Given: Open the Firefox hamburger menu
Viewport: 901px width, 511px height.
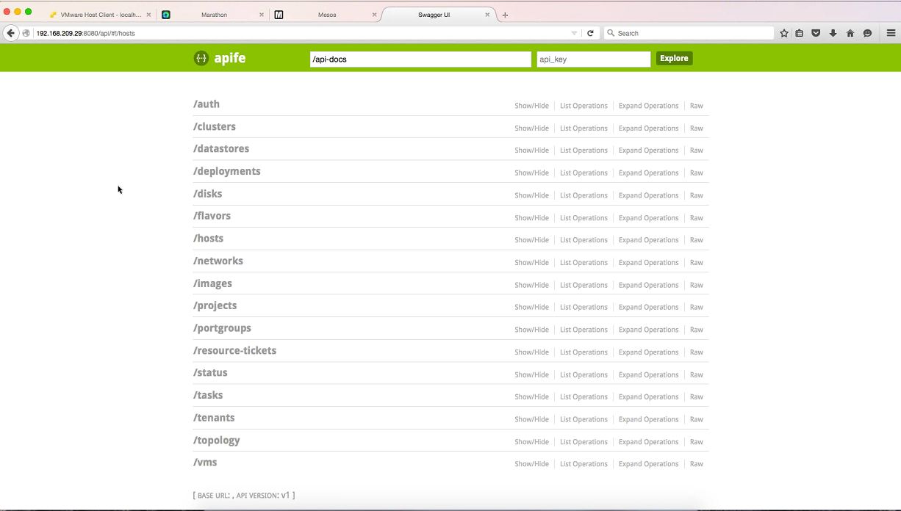Looking at the screenshot, I should coord(891,33).
